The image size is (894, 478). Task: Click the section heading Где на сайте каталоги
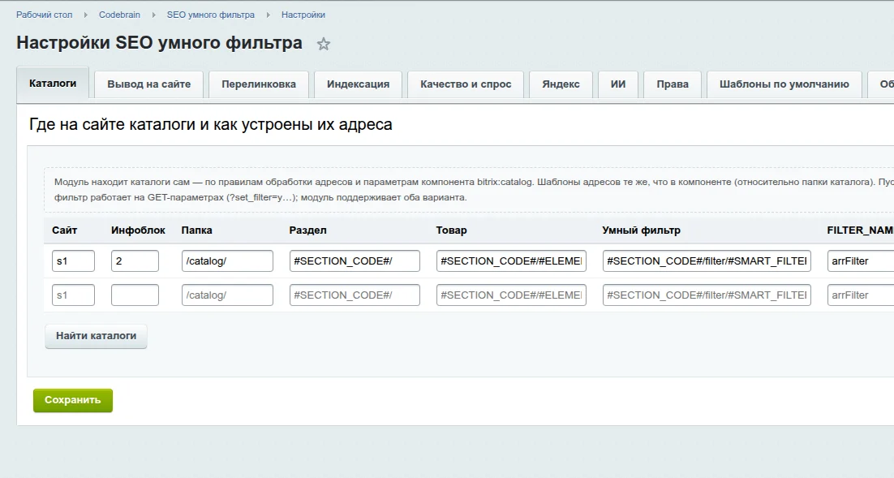tap(210, 124)
